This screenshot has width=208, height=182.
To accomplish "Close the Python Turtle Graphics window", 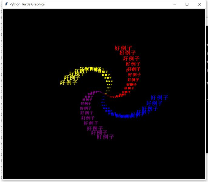I will click(x=200, y=4).
